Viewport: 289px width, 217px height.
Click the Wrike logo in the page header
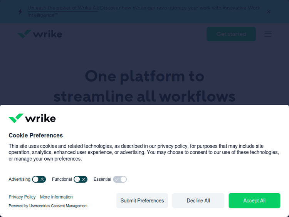coord(40,34)
